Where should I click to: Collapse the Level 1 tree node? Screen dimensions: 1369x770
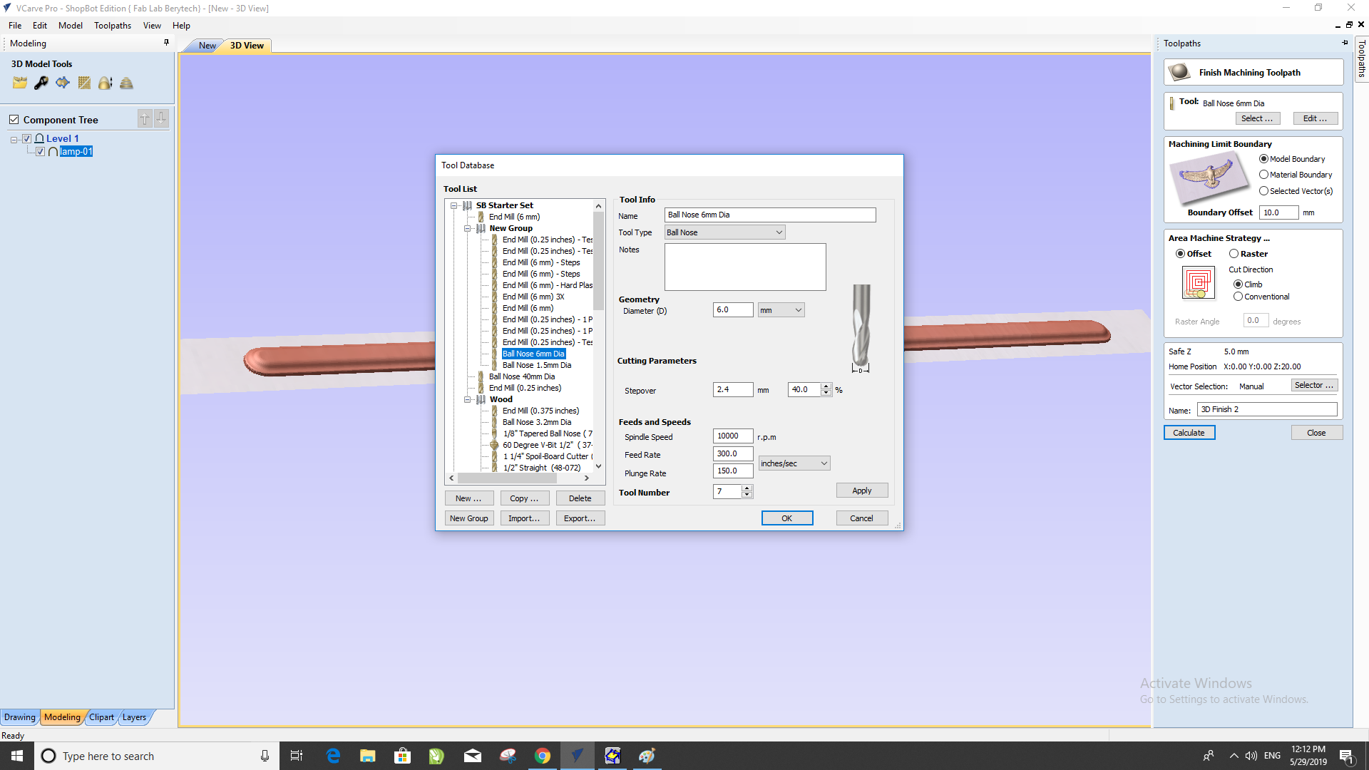click(x=14, y=139)
